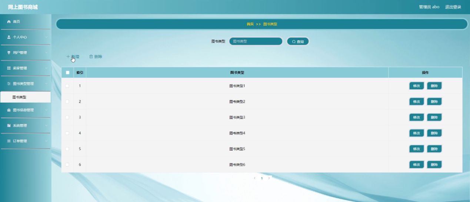The height and width of the screenshot is (202, 470).
Task: Open the 首页 sidebar menu item
Action: coord(25,22)
